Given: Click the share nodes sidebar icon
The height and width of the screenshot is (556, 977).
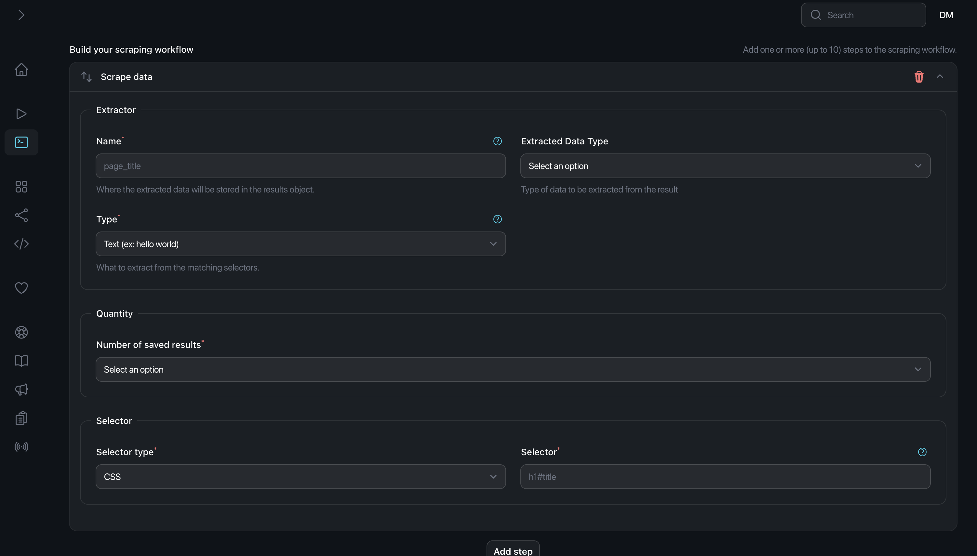Looking at the screenshot, I should point(21,215).
